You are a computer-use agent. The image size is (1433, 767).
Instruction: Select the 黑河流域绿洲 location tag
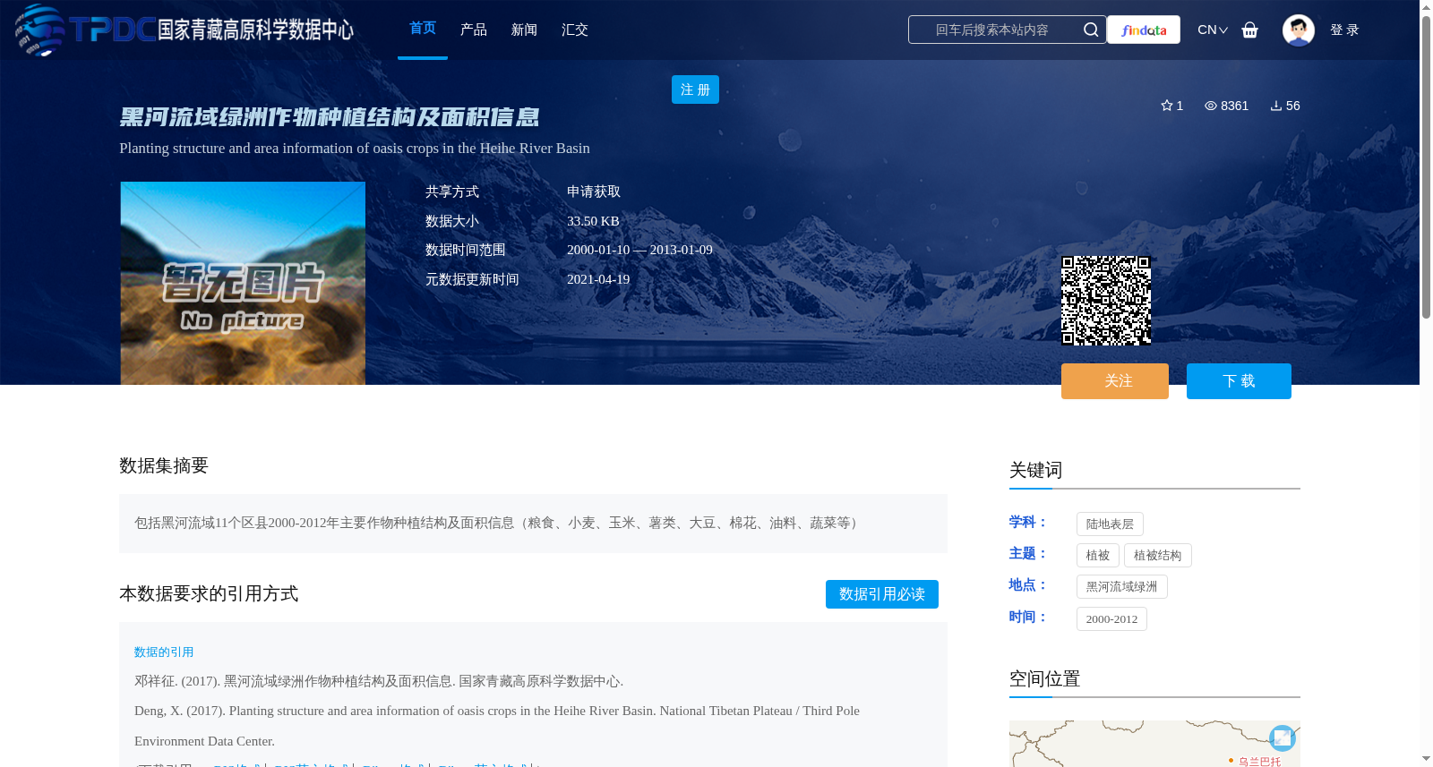[x=1122, y=586]
